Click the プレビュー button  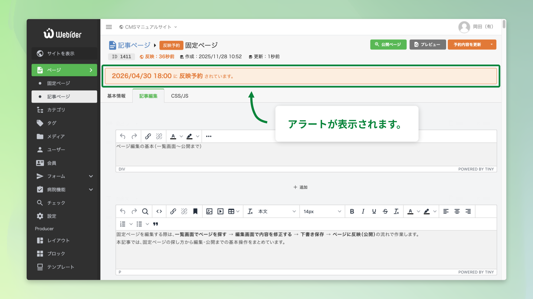[x=428, y=45]
